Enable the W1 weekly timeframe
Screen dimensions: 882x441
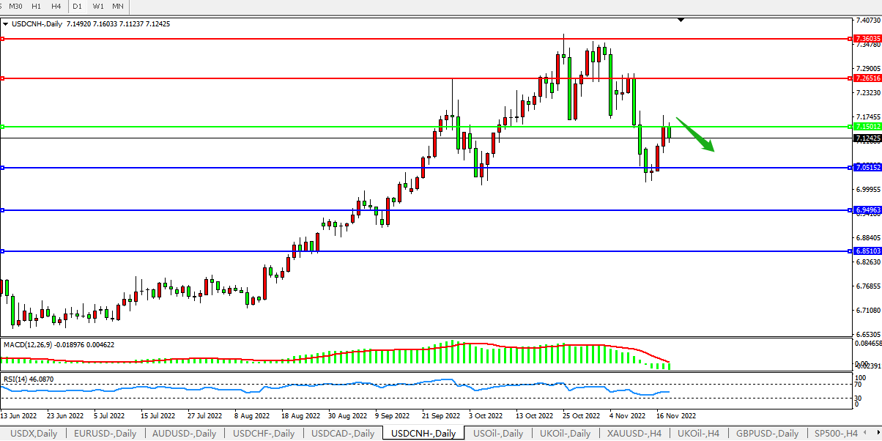click(97, 7)
